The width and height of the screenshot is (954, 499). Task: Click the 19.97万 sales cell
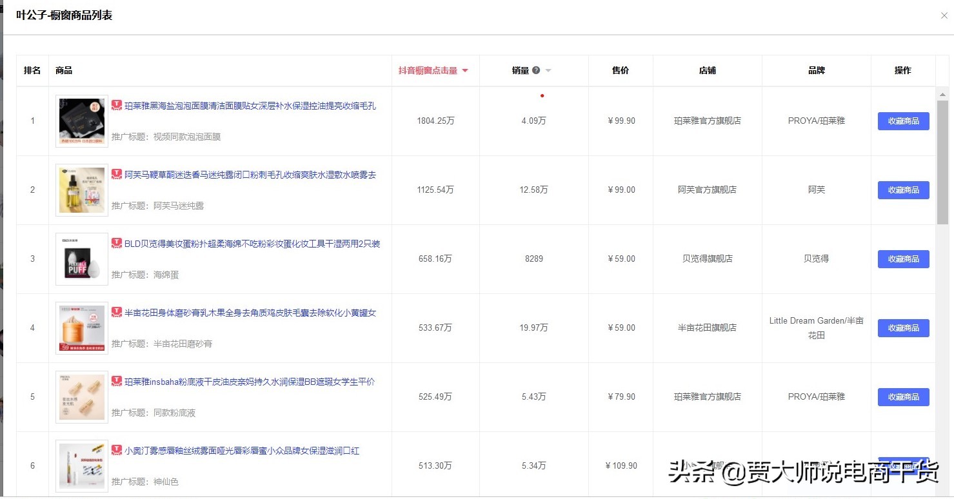(534, 328)
